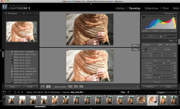The image size is (180, 109).
Task: Choose Black & White treatment
Action: pyautogui.click(x=171, y=45)
